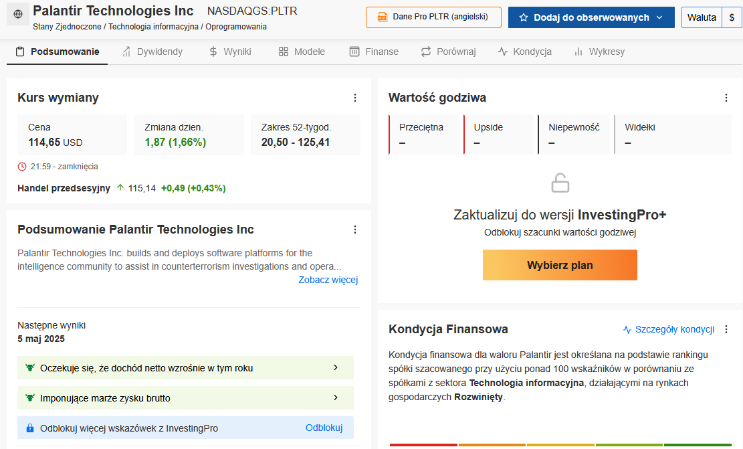Click the bull icon beside Imponujące marże

[x=29, y=398]
